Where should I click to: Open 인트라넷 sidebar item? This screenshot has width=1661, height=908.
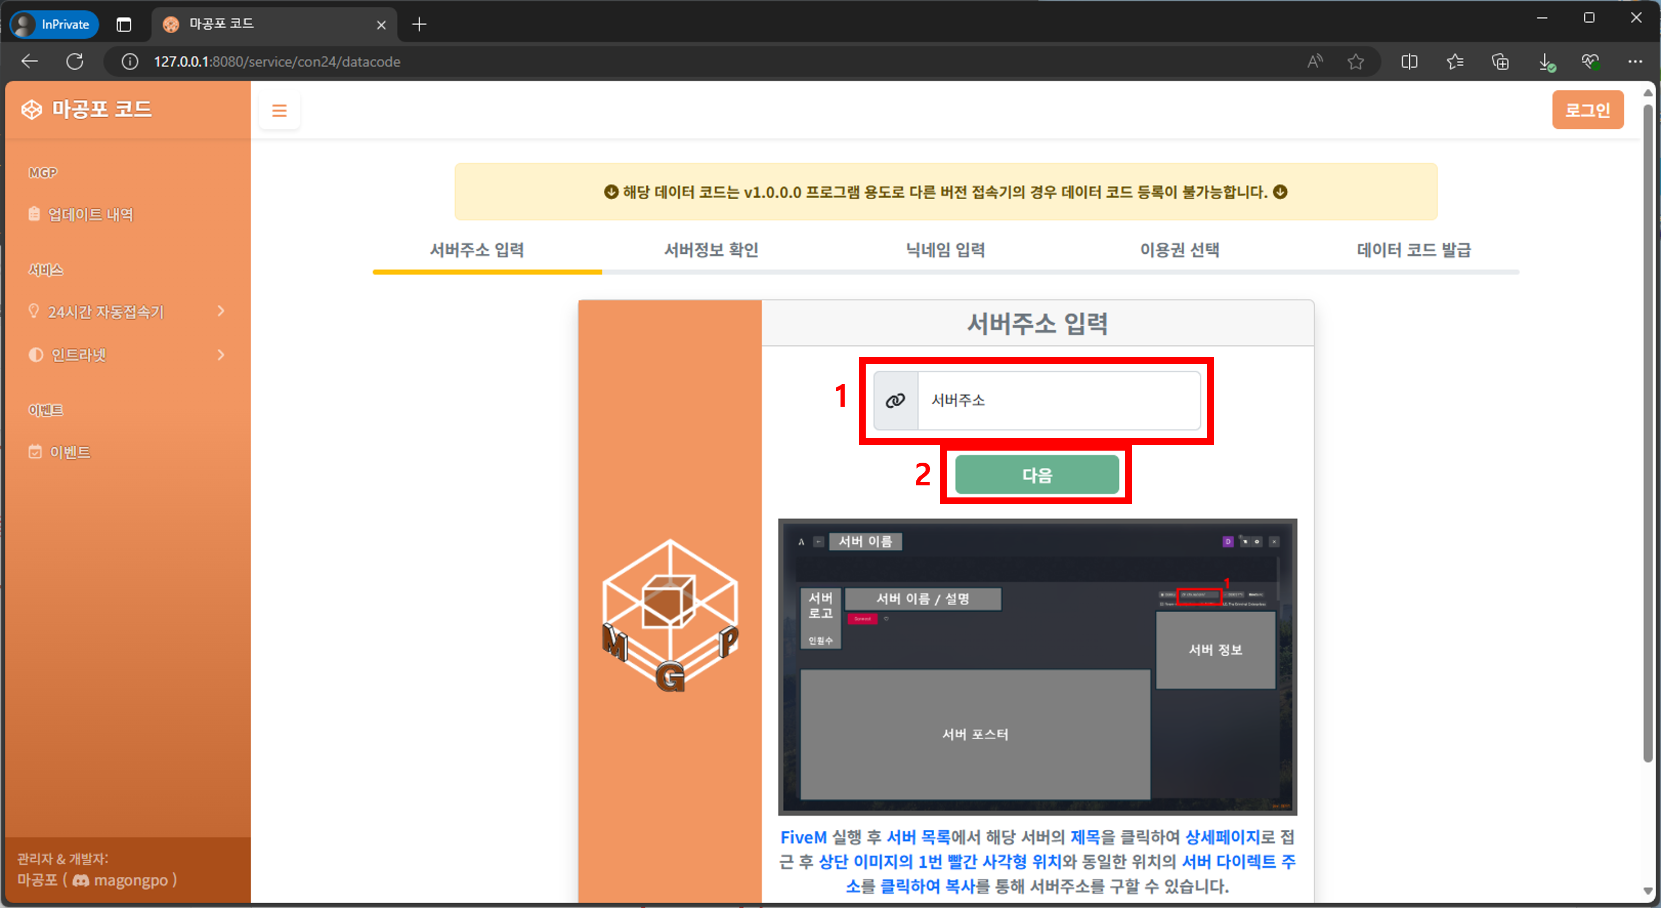coord(127,355)
